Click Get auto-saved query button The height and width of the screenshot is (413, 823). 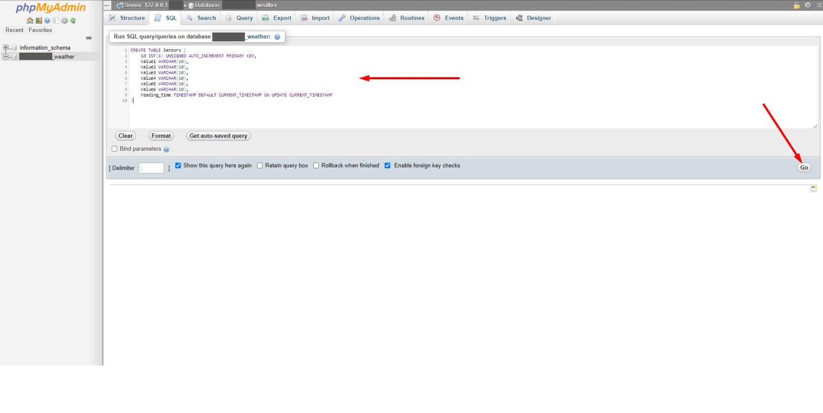[x=219, y=136]
